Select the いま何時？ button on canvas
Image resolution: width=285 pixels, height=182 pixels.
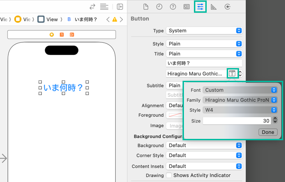pos(63,88)
